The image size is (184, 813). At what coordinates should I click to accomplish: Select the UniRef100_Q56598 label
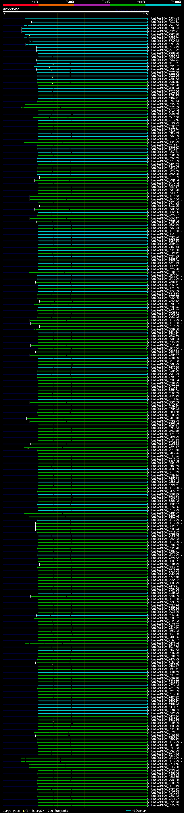[x=165, y=174]
